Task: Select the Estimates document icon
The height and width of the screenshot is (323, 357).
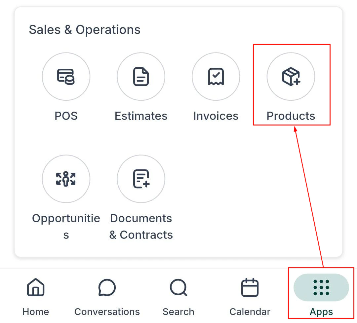Action: 141,76
